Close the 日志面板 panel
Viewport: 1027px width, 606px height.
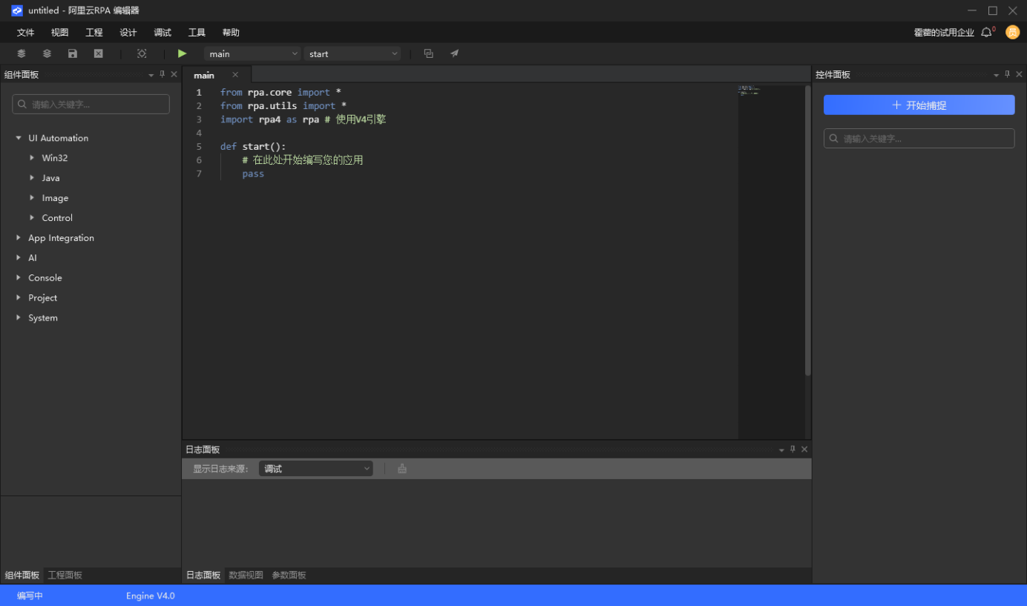coord(804,449)
